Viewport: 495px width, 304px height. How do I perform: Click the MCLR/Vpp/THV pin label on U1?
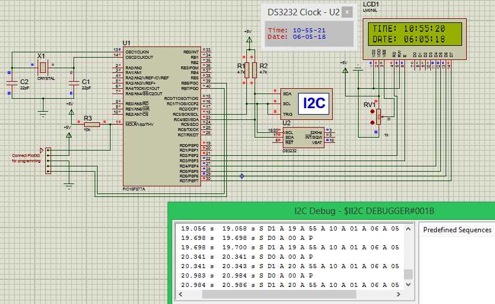pyautogui.click(x=139, y=125)
